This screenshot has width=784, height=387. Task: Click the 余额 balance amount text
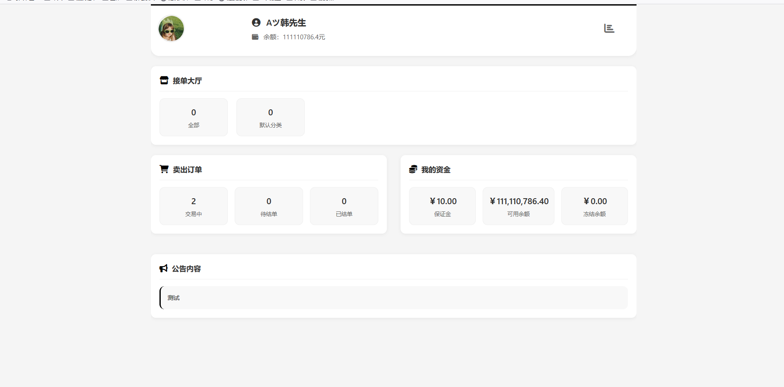[294, 37]
